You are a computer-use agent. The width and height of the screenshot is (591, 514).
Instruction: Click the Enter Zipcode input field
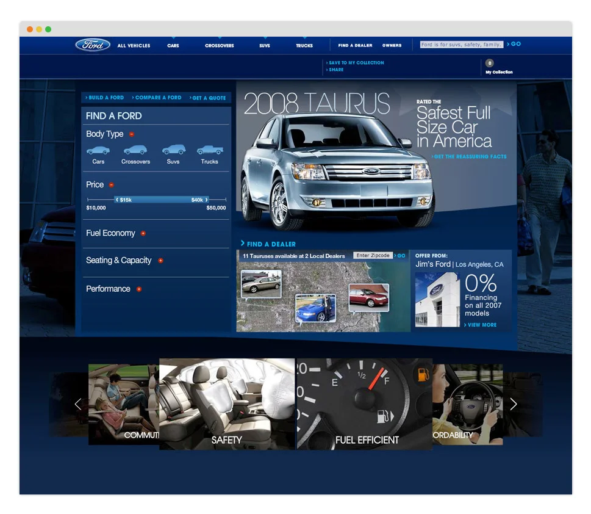[373, 256]
